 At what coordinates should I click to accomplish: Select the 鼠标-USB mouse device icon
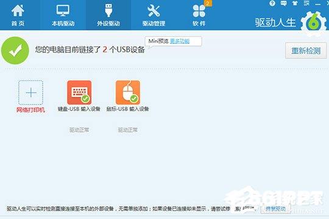pos(128,92)
